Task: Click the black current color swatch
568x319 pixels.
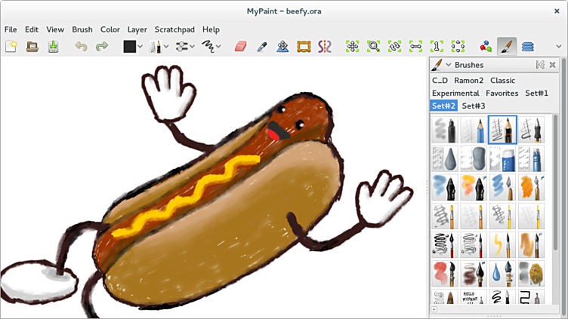Action: coord(129,47)
